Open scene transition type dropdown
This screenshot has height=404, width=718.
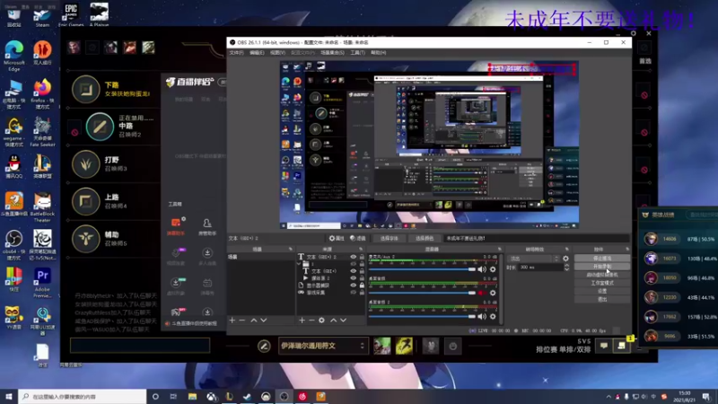pyautogui.click(x=534, y=259)
